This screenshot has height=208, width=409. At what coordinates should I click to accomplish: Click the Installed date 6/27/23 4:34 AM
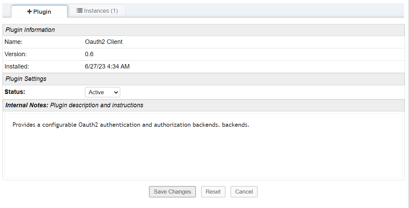click(x=107, y=66)
